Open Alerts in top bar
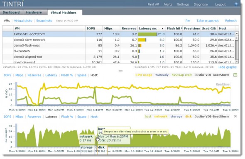 (168, 5)
